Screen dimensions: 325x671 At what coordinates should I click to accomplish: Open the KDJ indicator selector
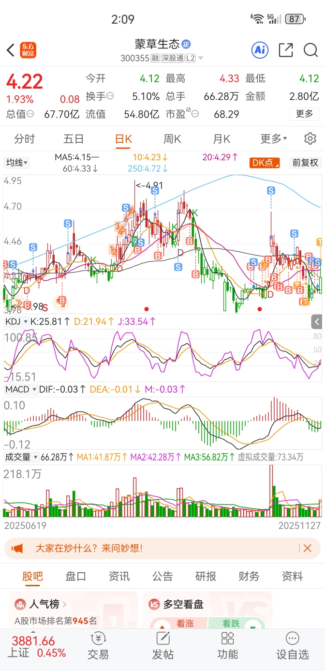(16, 321)
